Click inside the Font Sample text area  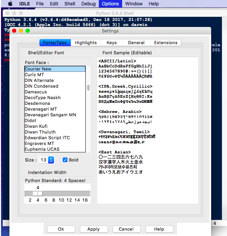[147, 130]
